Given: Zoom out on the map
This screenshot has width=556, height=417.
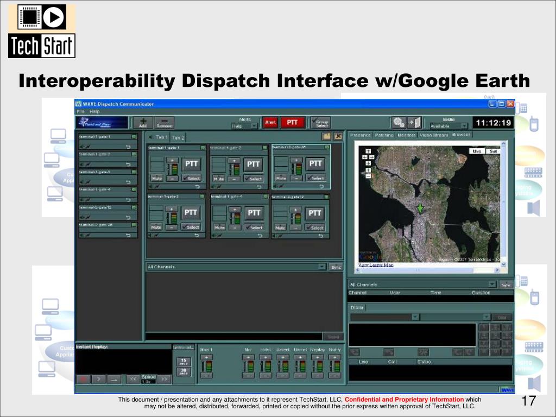Looking at the screenshot, I should [x=368, y=176].
